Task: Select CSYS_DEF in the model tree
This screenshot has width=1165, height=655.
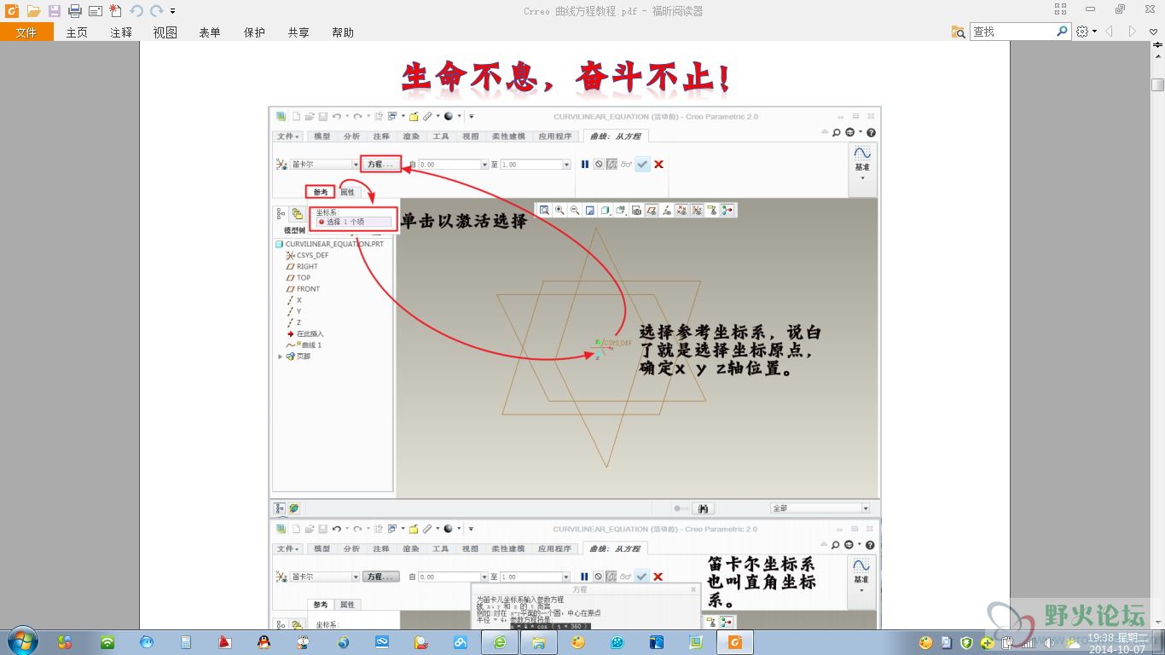Action: tap(306, 255)
